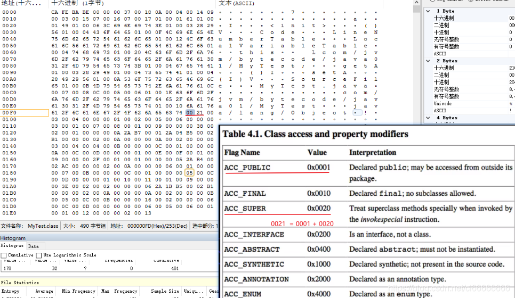The width and height of the screenshot is (515, 298).
Task: Click the CA byte at address 0000
Action: (x=54, y=12)
